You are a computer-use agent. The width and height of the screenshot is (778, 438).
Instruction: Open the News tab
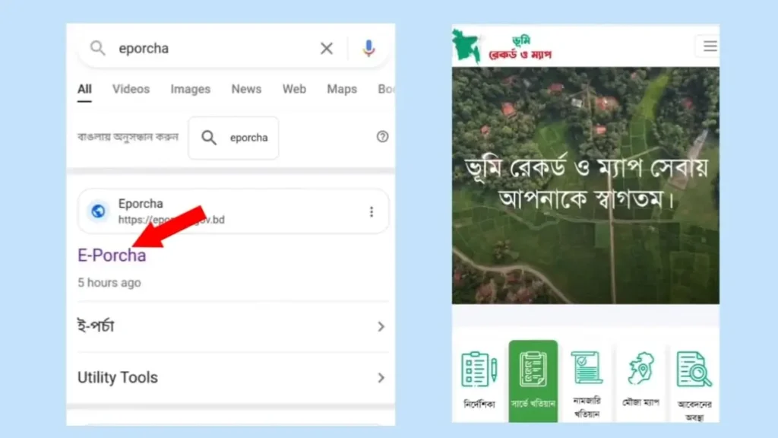[246, 89]
